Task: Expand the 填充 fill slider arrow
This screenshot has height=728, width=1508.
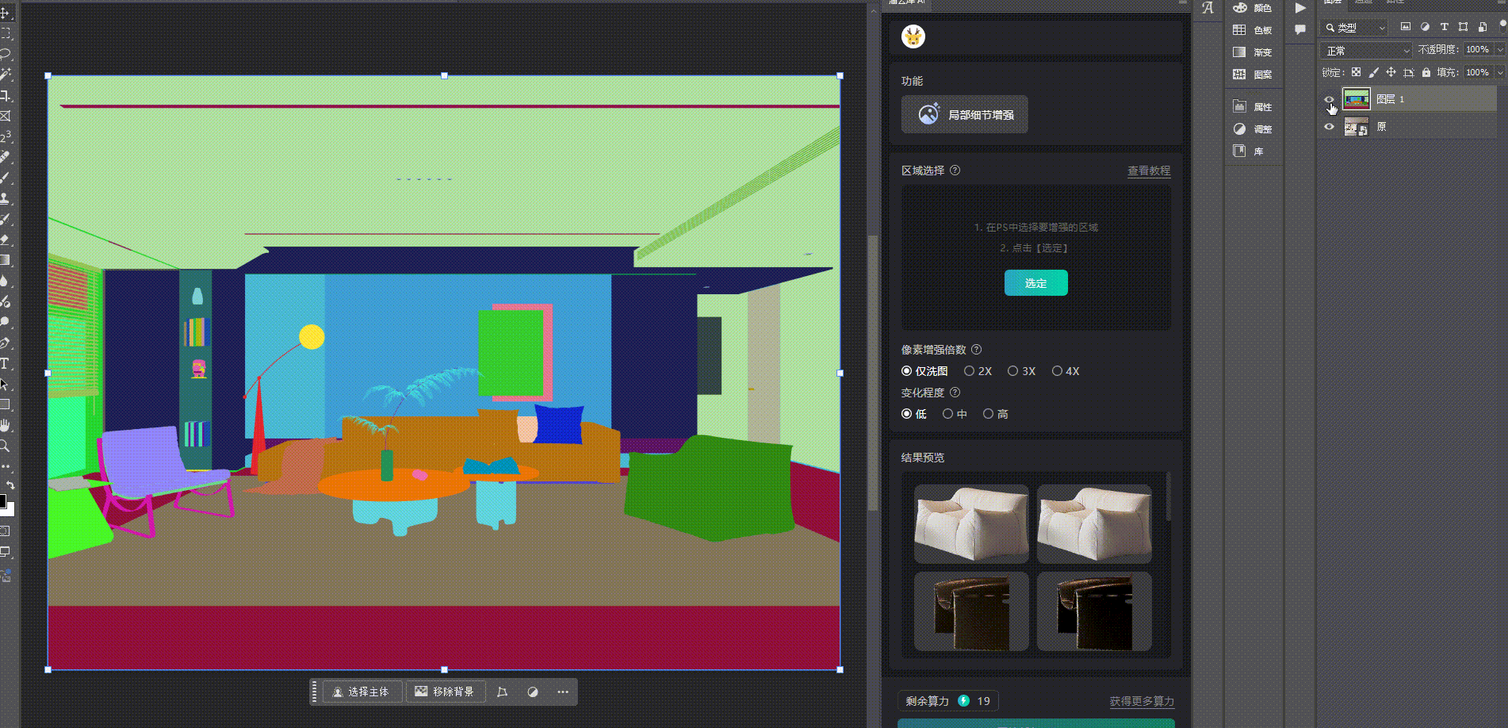Action: (1500, 72)
